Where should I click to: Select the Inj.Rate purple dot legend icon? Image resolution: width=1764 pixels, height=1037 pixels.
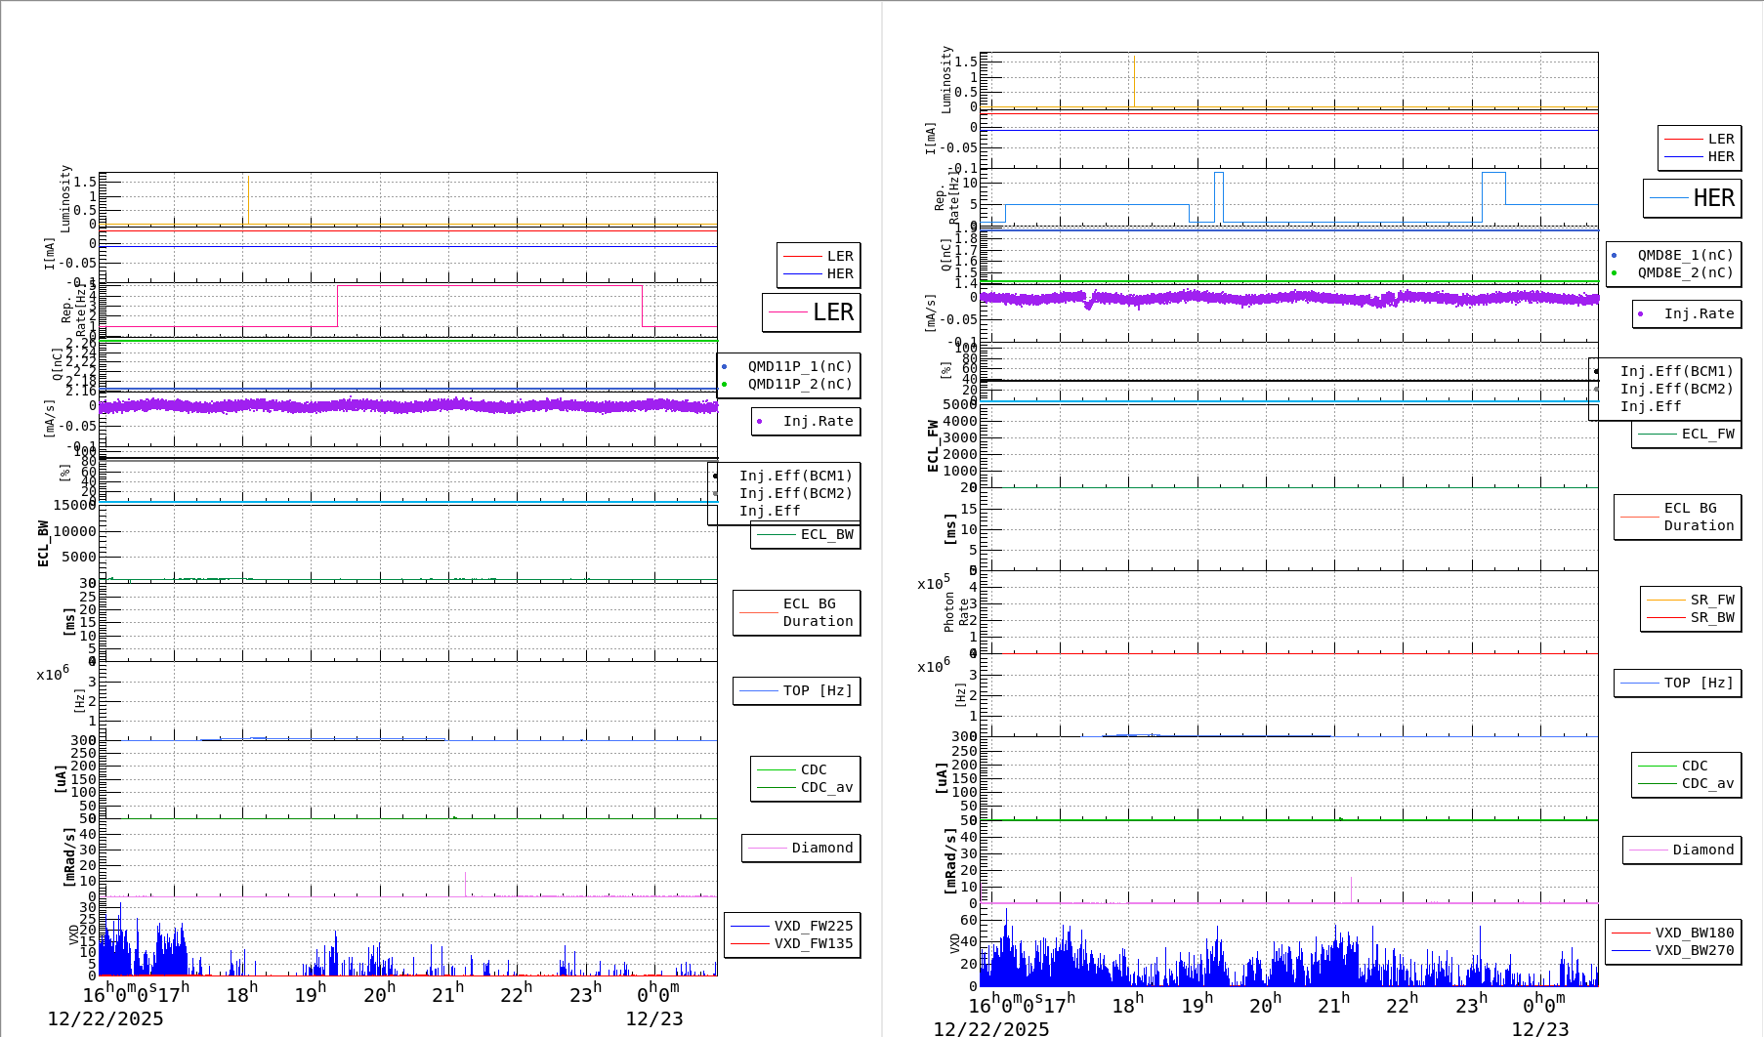pyautogui.click(x=761, y=422)
